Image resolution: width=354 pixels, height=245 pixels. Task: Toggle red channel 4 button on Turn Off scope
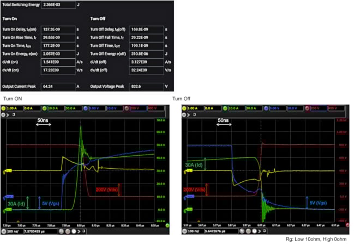pos(307,108)
